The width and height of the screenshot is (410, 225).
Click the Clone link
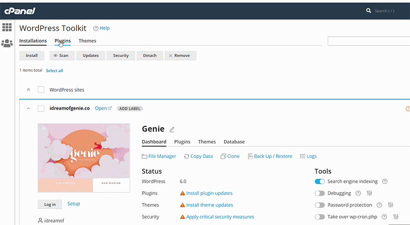point(230,156)
